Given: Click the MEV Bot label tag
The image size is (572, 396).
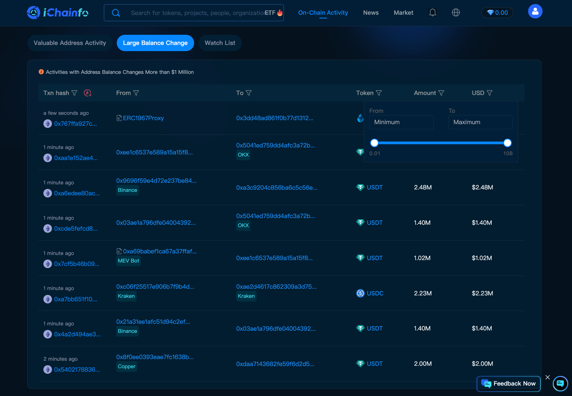Looking at the screenshot, I should (x=129, y=261).
